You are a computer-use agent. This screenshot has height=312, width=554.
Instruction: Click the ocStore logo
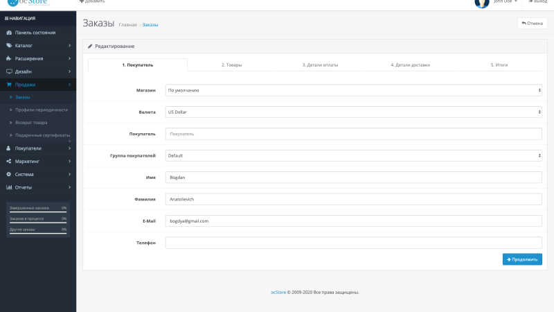point(28,3)
